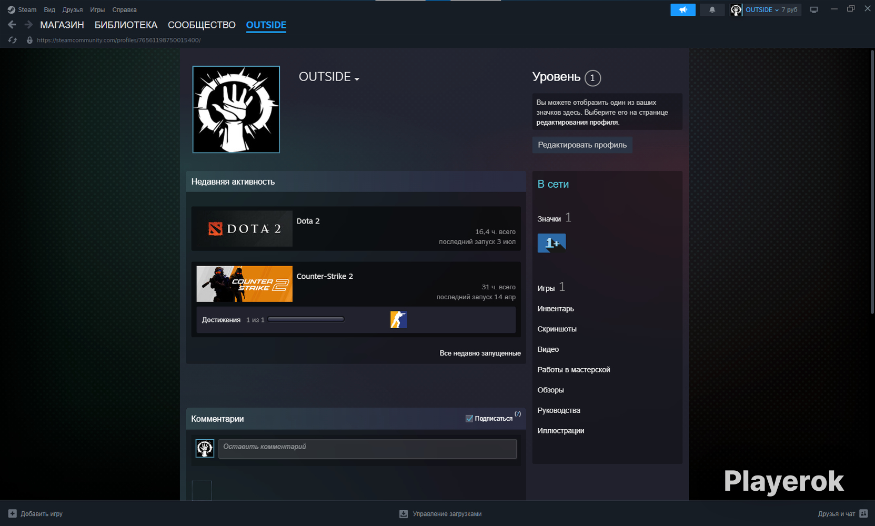Click the achievements progress bar
875x526 pixels.
pos(306,319)
